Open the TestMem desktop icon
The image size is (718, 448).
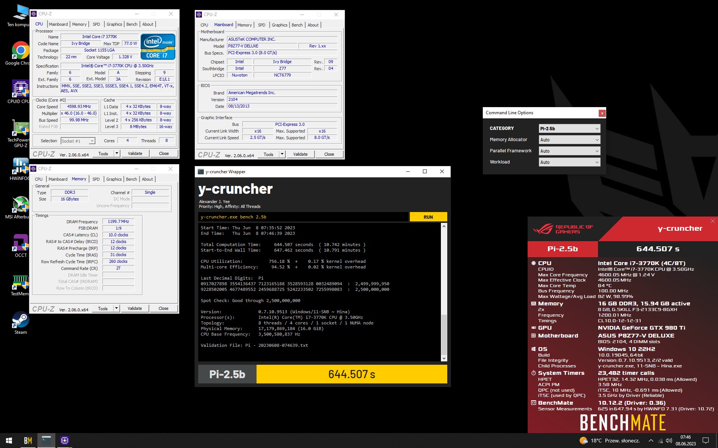coord(20,285)
